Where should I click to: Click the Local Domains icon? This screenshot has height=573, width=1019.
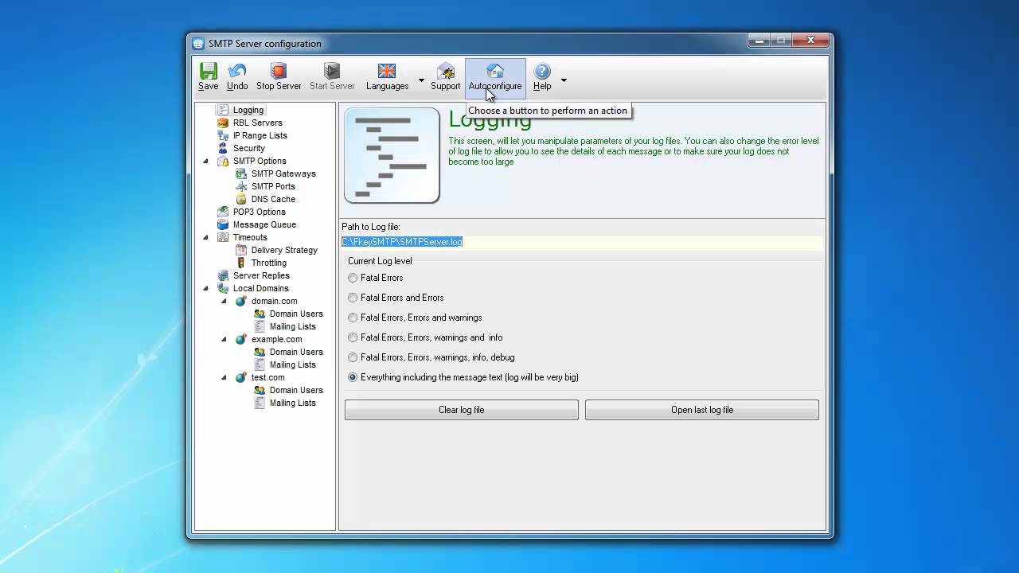[x=223, y=288]
